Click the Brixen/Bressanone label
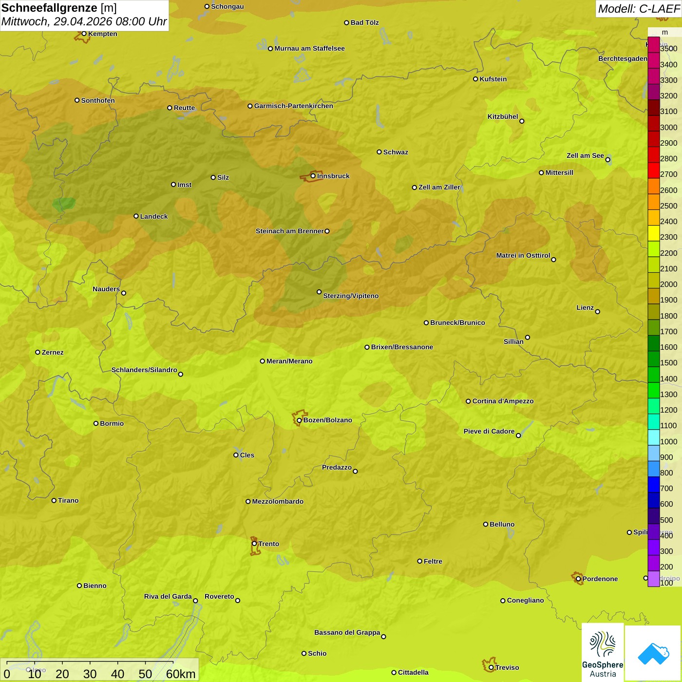The image size is (682, 682). pos(402,347)
